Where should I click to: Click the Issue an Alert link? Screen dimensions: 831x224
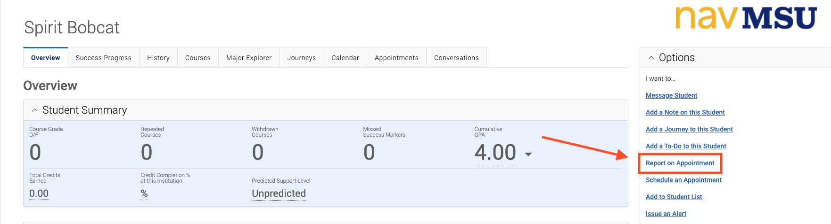click(666, 214)
